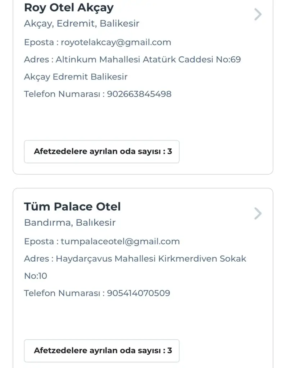
Task: Open Tüm Palace Otel chevron arrow
Action: (258, 213)
